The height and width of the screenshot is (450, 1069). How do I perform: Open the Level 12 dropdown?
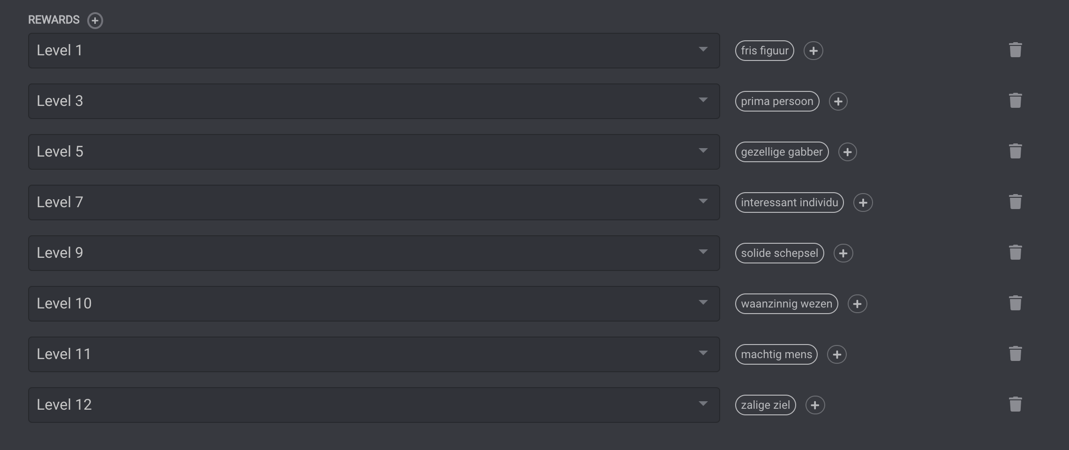(702, 404)
